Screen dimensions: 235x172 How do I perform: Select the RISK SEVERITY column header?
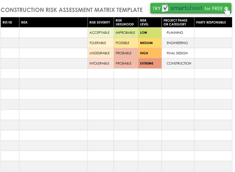[x=101, y=22]
